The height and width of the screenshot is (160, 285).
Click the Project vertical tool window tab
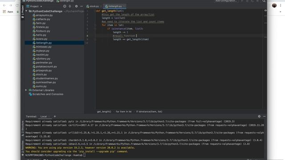click(23, 12)
